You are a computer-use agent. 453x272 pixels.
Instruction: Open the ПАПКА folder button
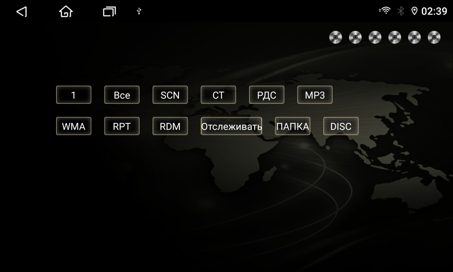click(x=293, y=126)
